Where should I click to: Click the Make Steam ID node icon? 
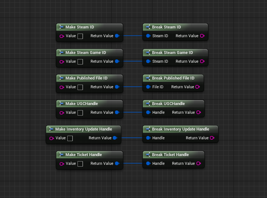[61, 27]
